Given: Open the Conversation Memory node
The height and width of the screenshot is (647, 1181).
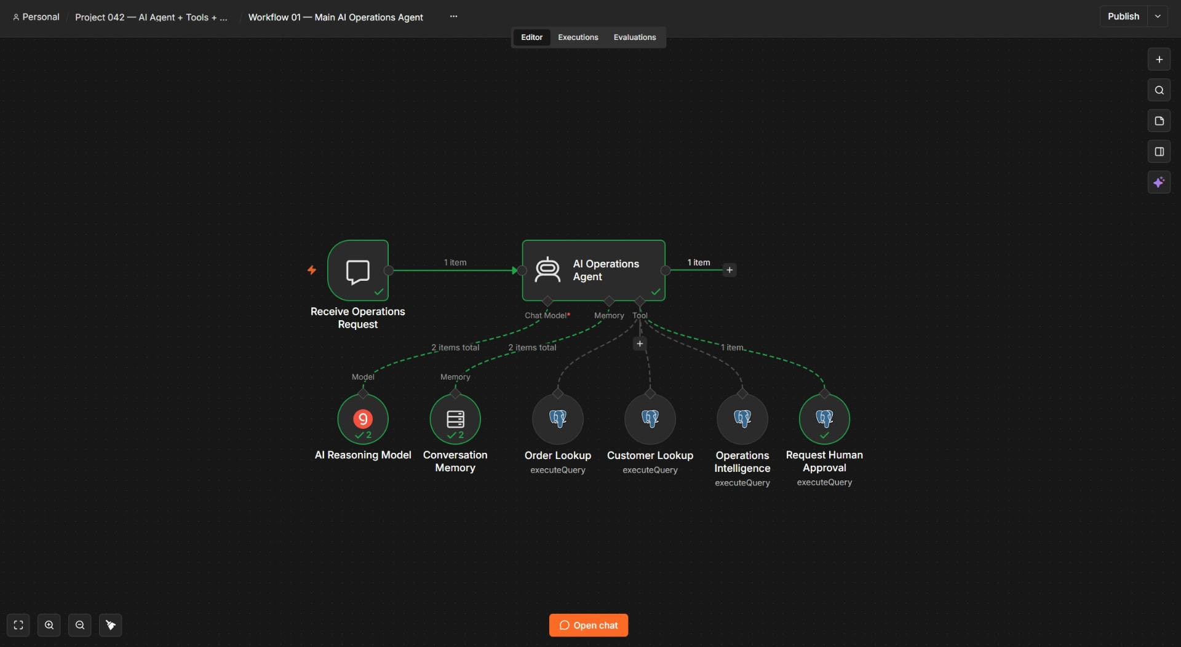Looking at the screenshot, I should click(455, 419).
